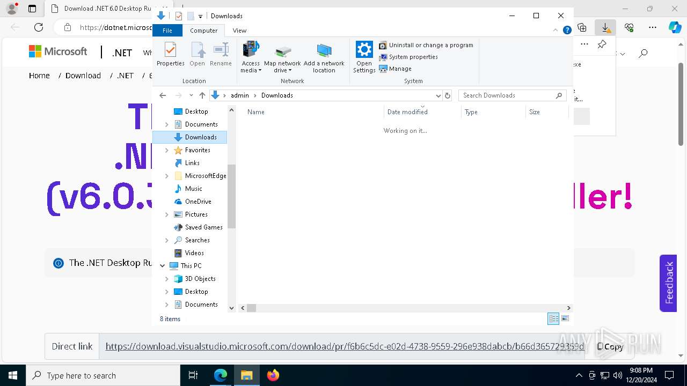This screenshot has width=687, height=386.
Task: Open the address bar history dropdown
Action: click(x=438, y=95)
